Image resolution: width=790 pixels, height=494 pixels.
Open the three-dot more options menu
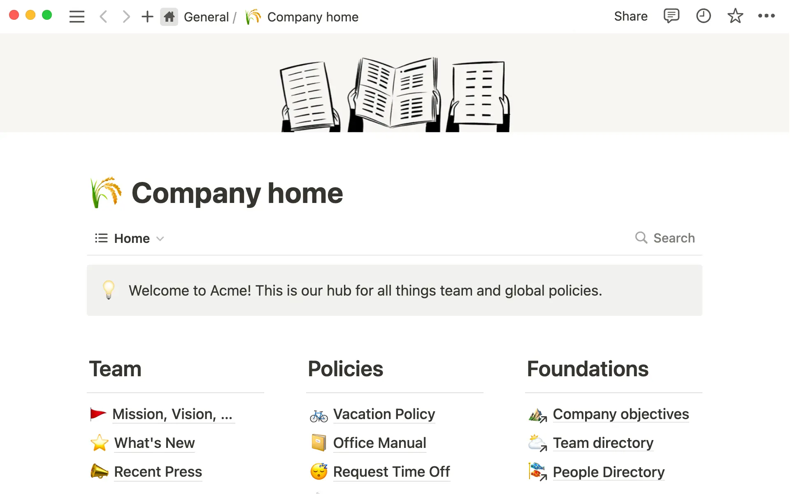pyautogui.click(x=766, y=16)
